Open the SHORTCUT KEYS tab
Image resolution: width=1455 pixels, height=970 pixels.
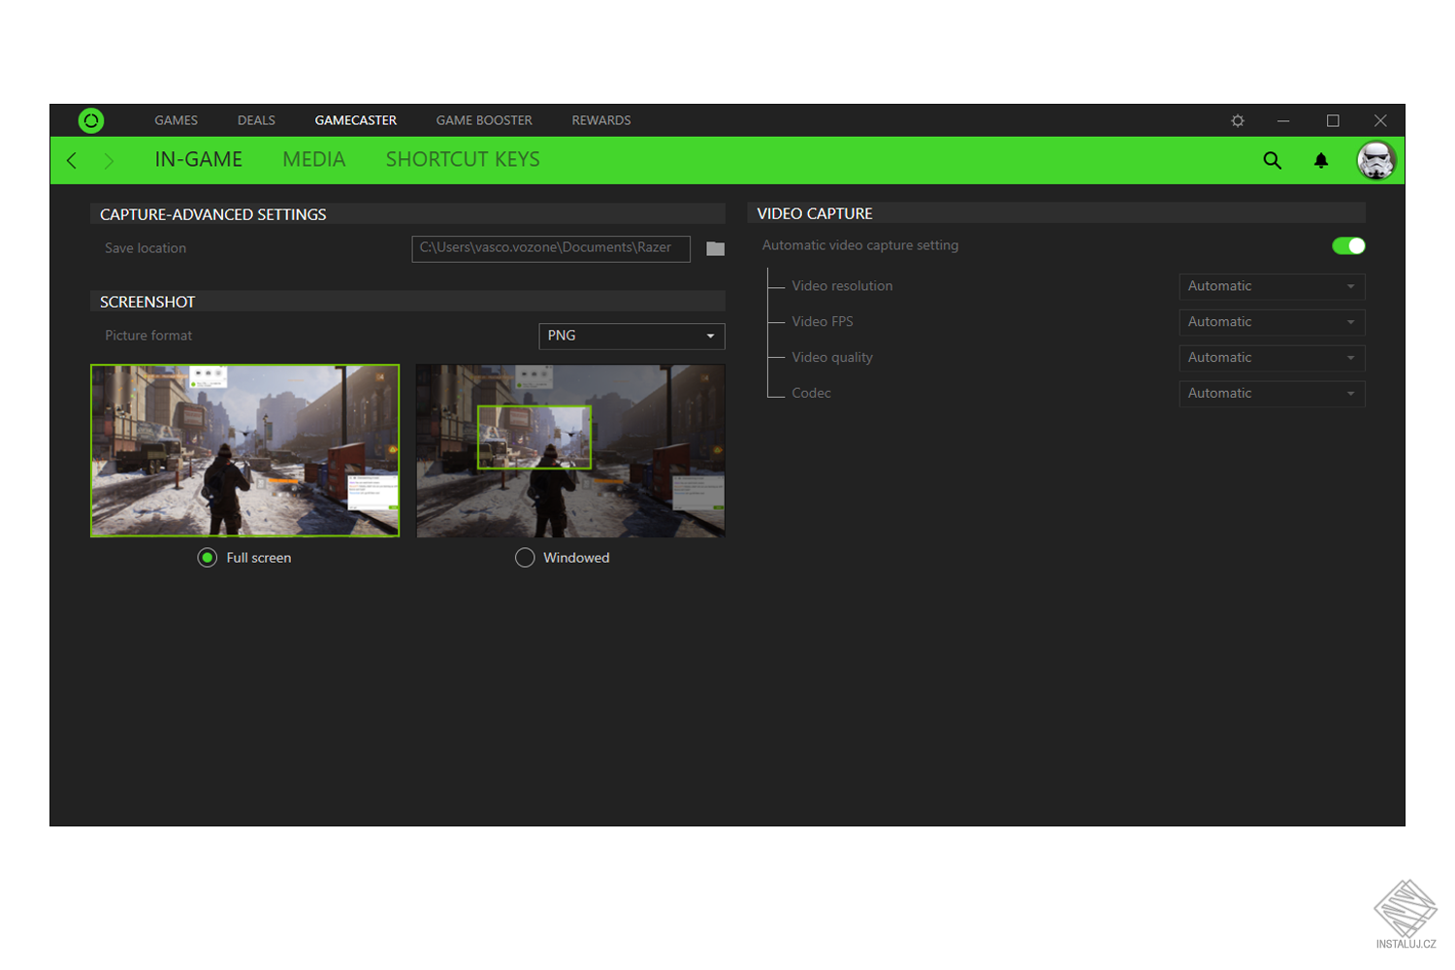(463, 159)
